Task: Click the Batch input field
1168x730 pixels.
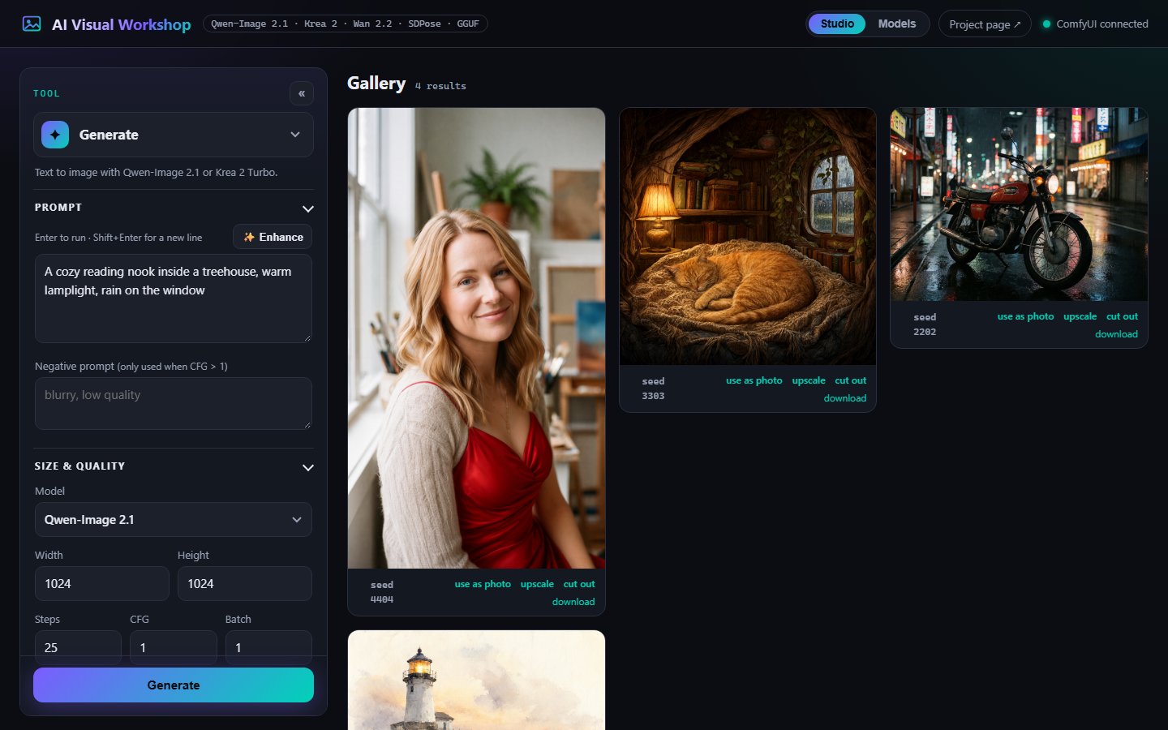Action: [x=268, y=647]
